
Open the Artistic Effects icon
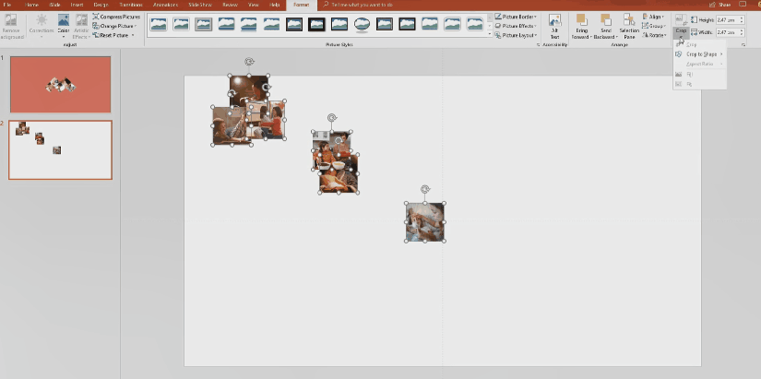(x=81, y=20)
